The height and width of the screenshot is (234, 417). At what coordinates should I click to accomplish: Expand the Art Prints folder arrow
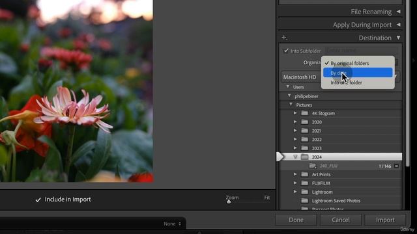click(295, 174)
